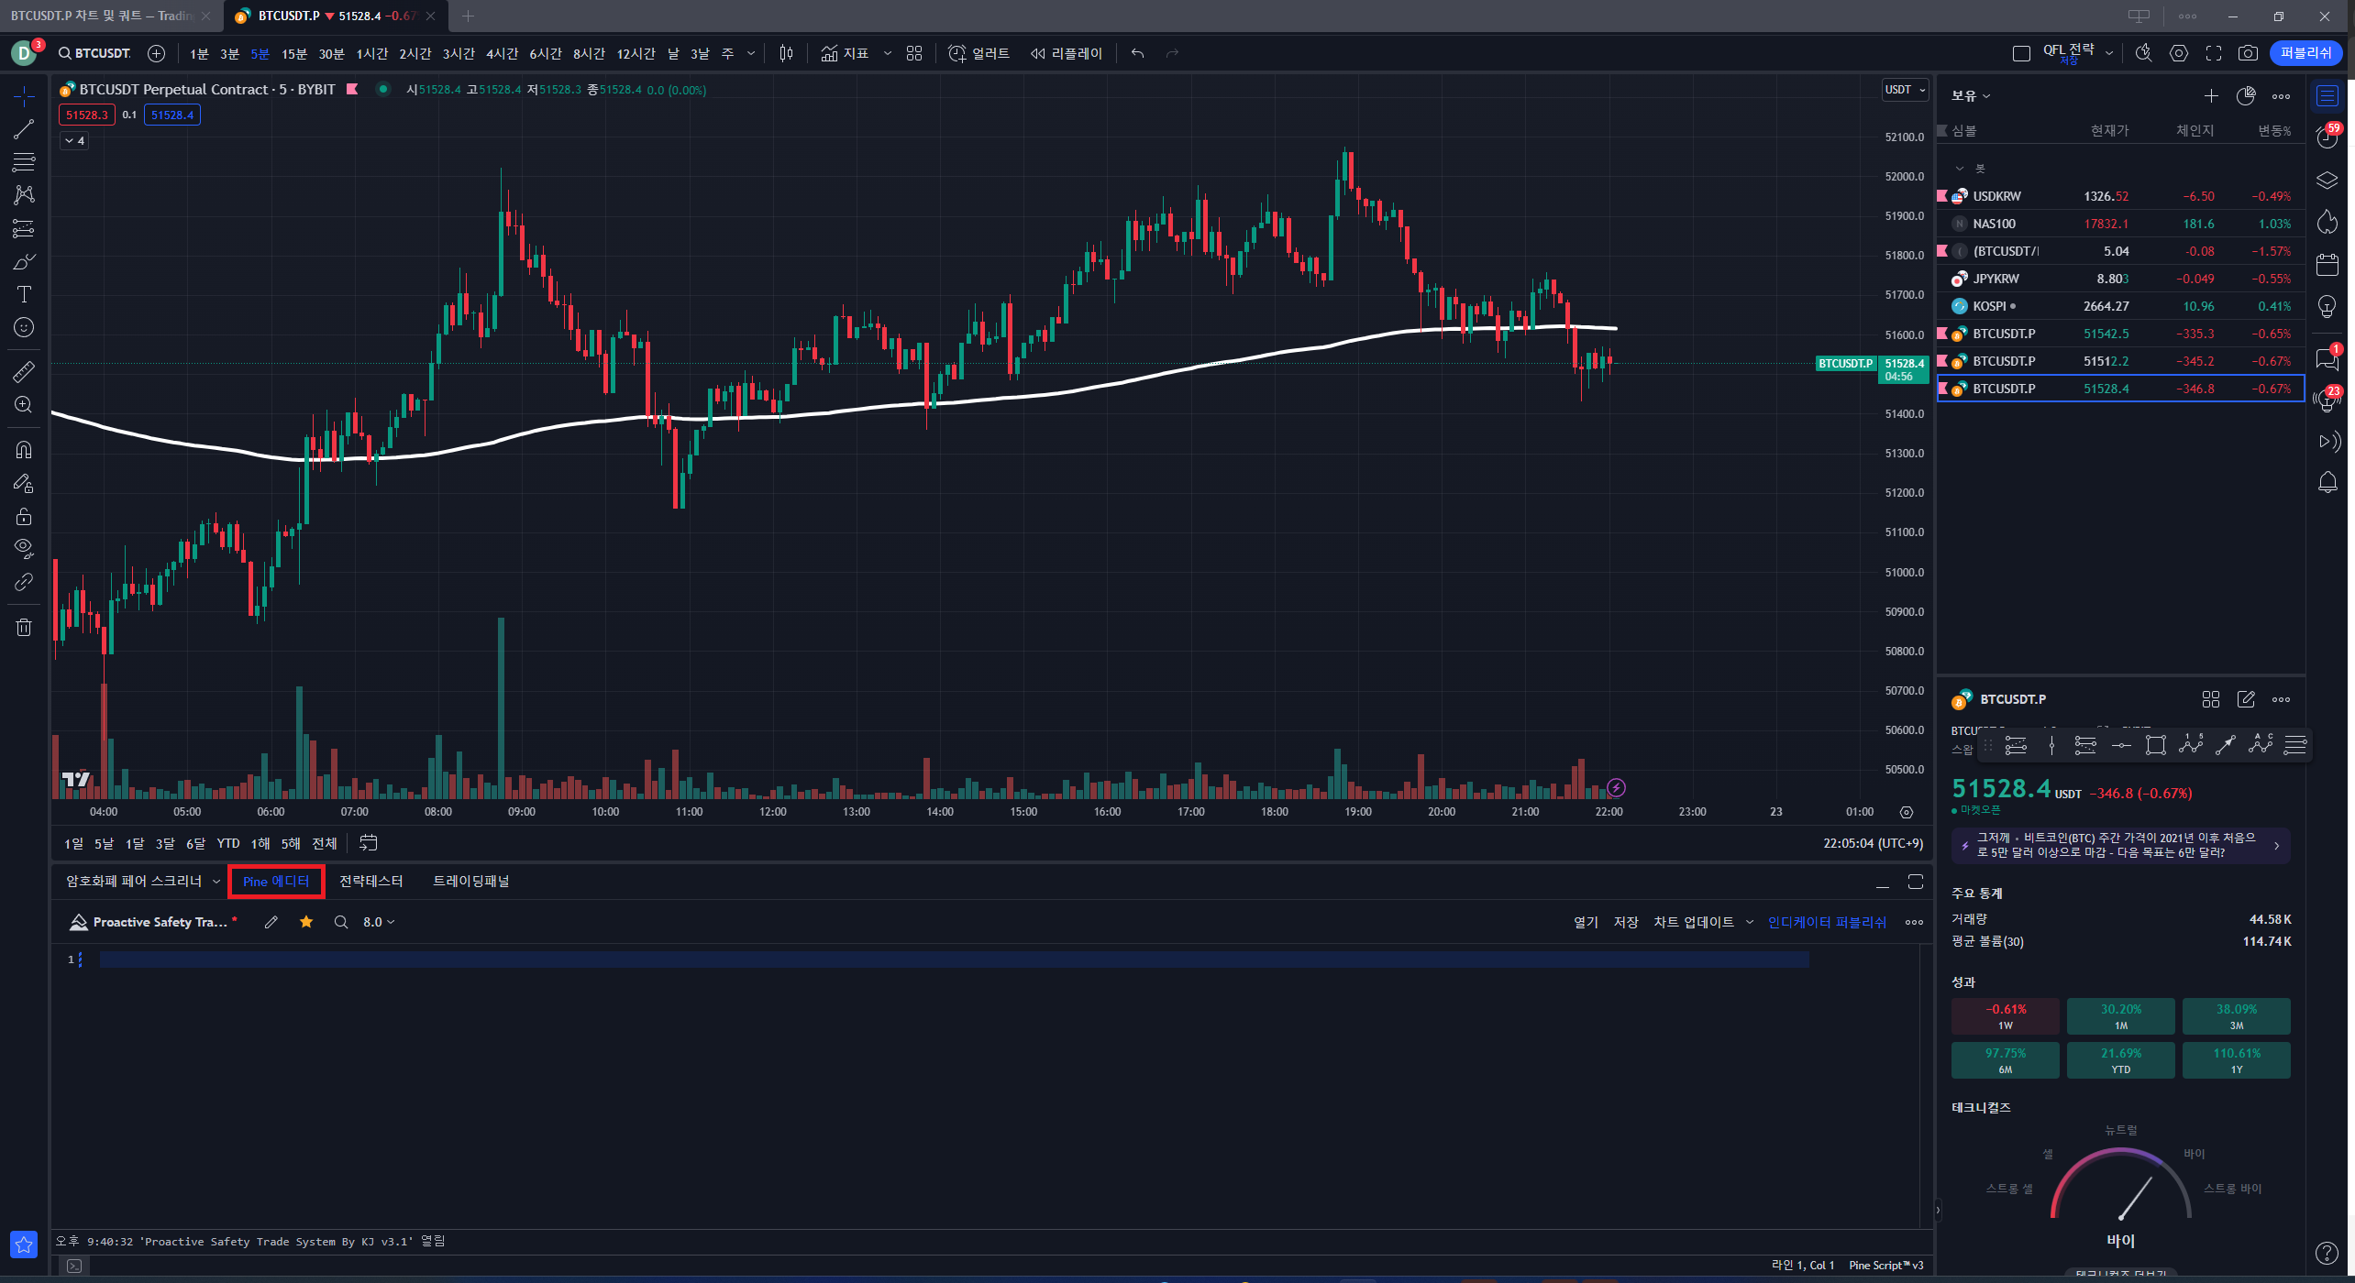The image size is (2355, 1283).
Task: Click 인디케이터 퍼블리쉬 link
Action: (x=1827, y=922)
